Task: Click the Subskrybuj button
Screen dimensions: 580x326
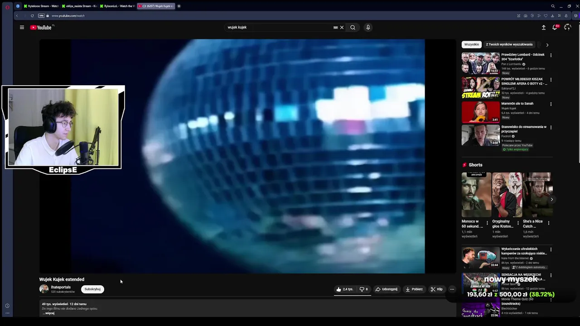Action: [x=92, y=289]
